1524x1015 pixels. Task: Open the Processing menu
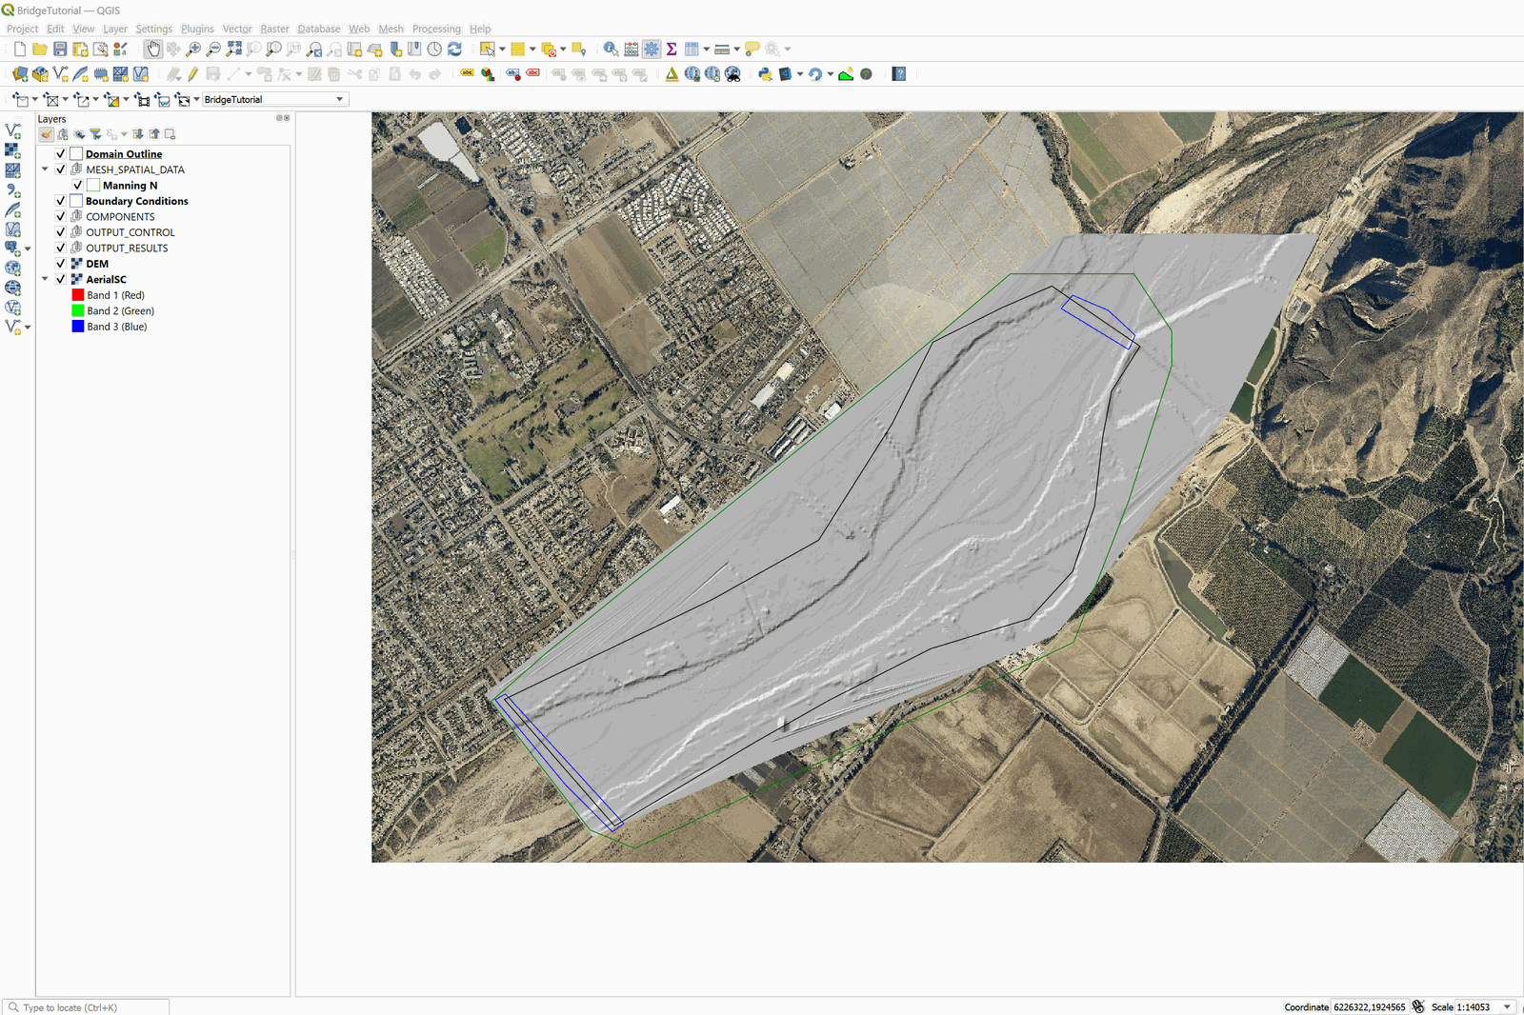[x=435, y=29]
